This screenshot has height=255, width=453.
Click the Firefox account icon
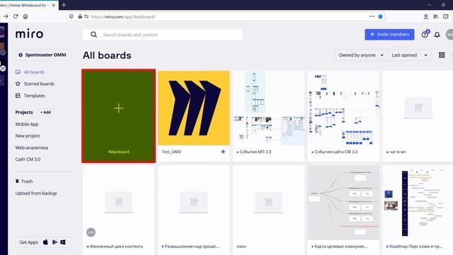[425, 16]
